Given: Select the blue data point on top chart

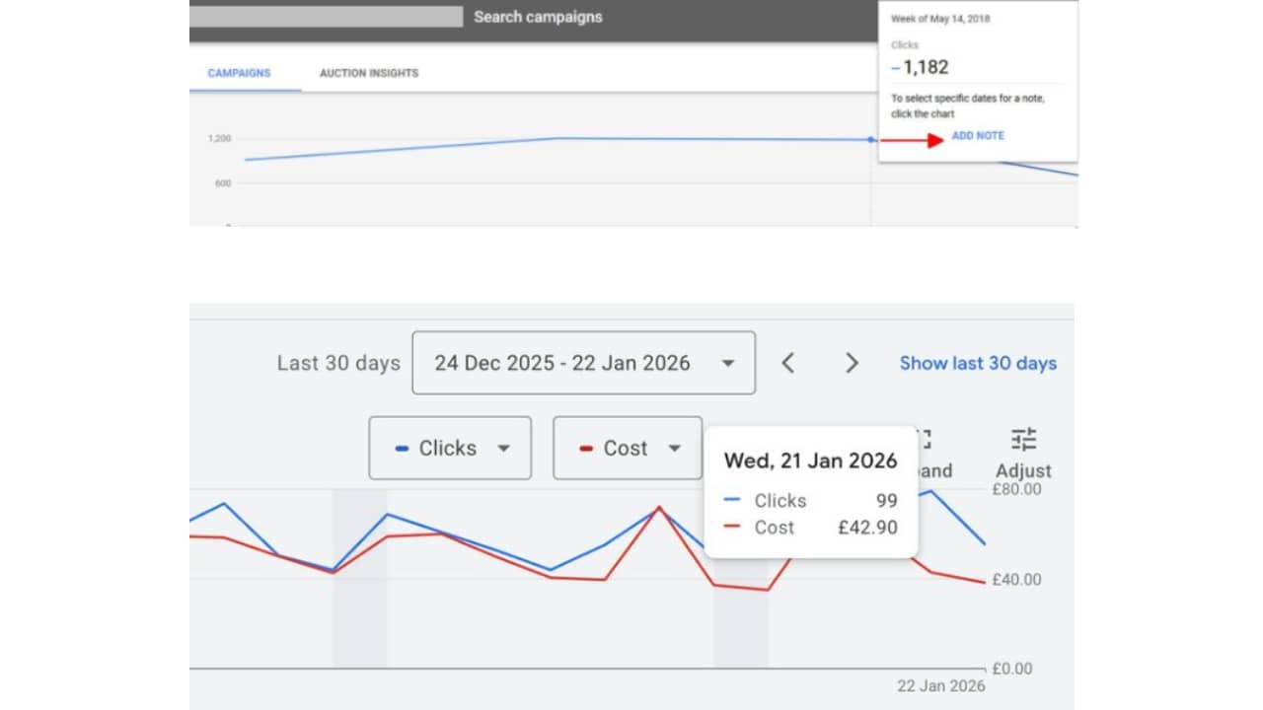Looking at the screenshot, I should 870,140.
